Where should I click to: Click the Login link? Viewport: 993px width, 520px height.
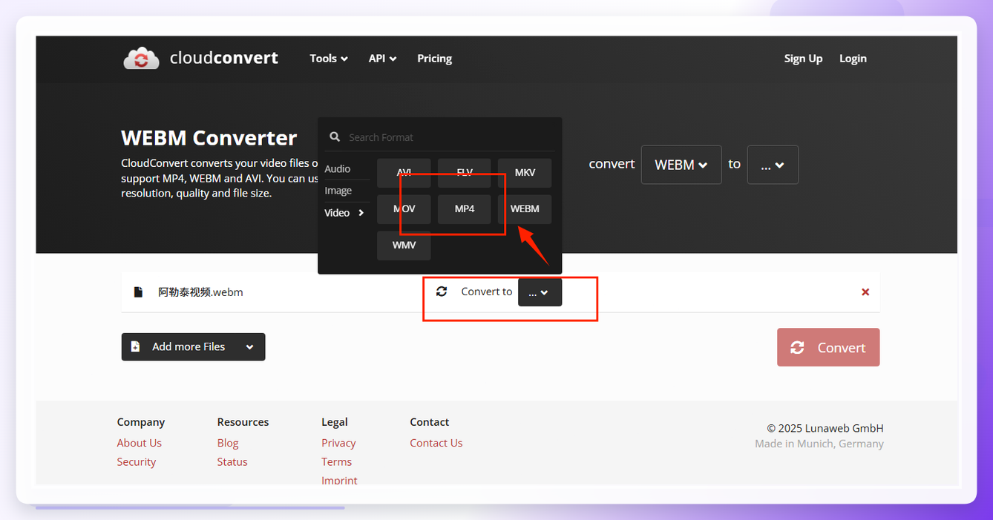coord(853,59)
